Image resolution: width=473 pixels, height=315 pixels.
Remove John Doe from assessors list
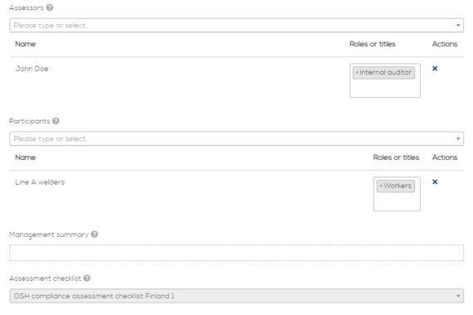(x=435, y=69)
